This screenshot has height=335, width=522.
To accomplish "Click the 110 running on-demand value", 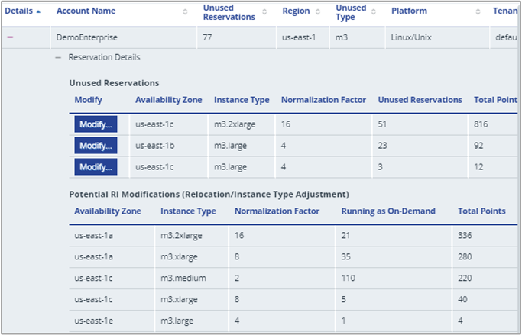I will point(349,279).
